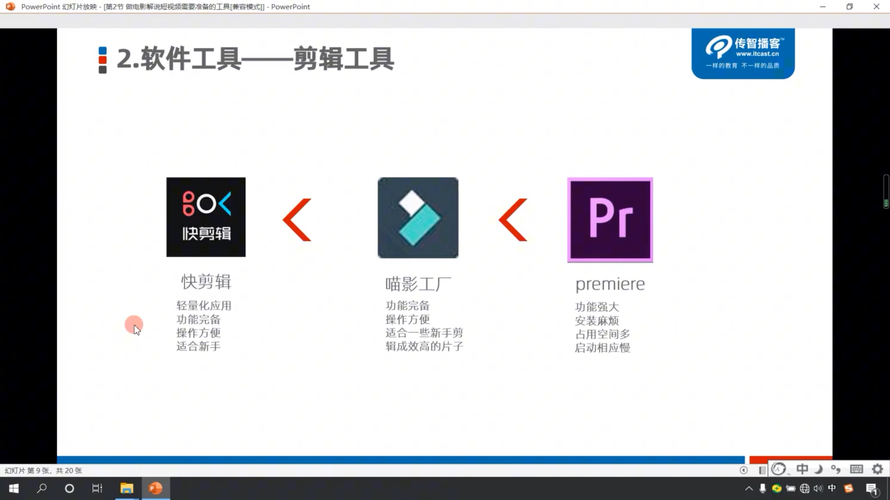This screenshot has height=500, width=890.
Task: Open Cortana circle on taskbar
Action: (x=70, y=489)
